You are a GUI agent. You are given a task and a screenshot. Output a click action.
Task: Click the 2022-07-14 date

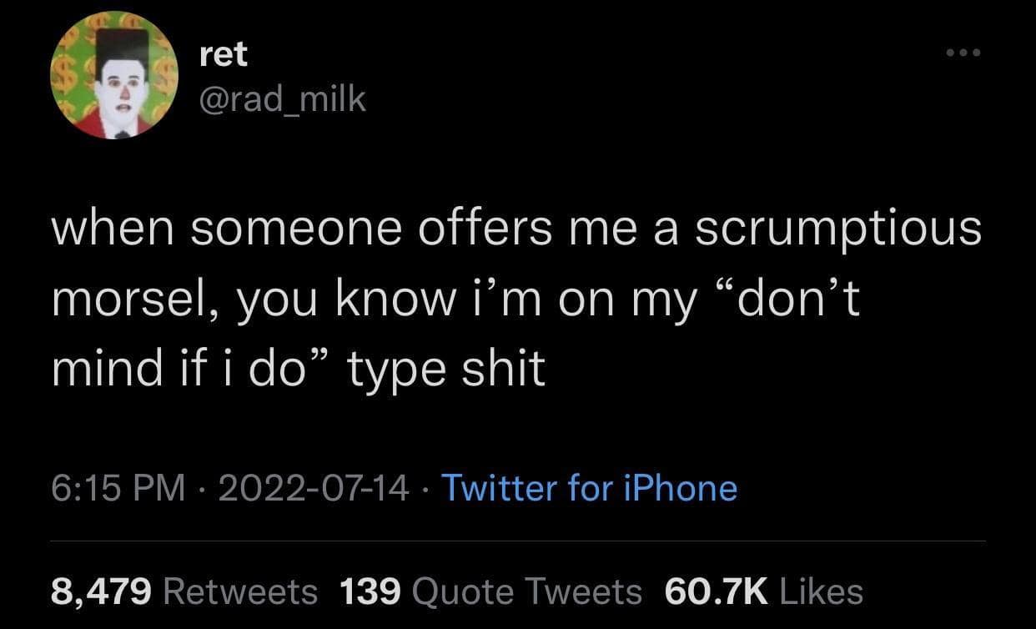(x=314, y=488)
